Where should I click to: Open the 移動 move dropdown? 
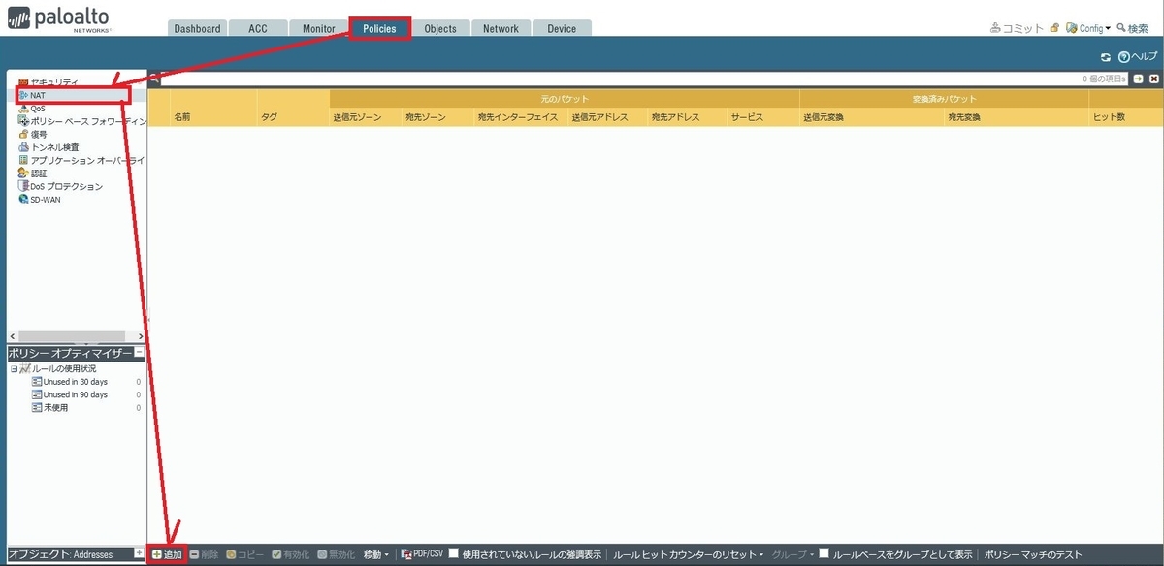376,554
